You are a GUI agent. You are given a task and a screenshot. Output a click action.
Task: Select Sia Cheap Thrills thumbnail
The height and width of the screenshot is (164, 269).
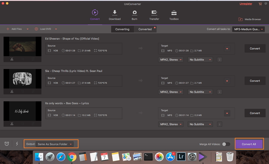coord(22,79)
